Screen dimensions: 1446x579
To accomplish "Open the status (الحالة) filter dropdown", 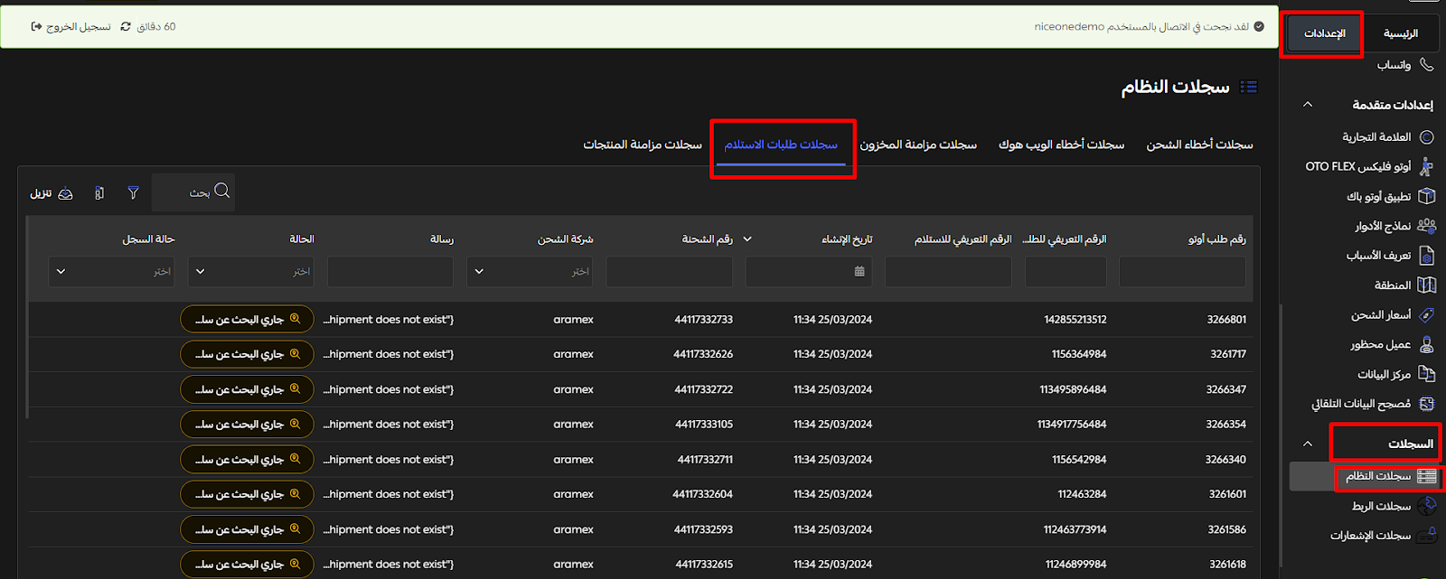I will point(251,271).
